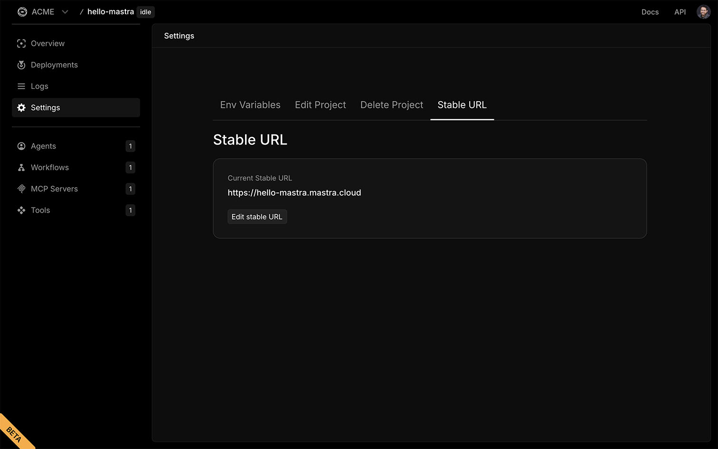
Task: Open the Edit Project tab
Action: [321, 105]
